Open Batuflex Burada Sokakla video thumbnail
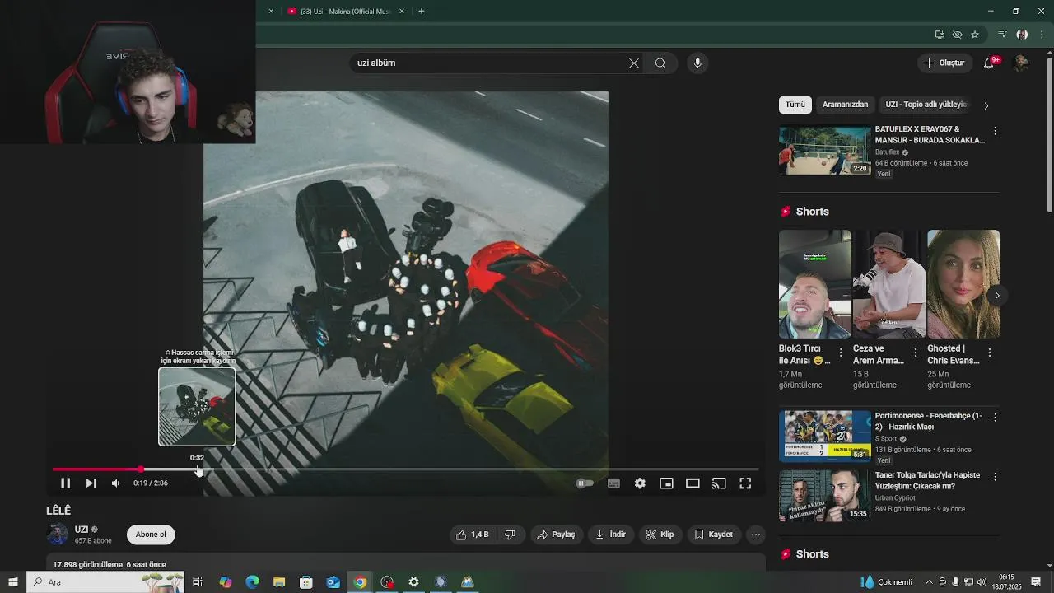The image size is (1054, 593). tap(825, 150)
